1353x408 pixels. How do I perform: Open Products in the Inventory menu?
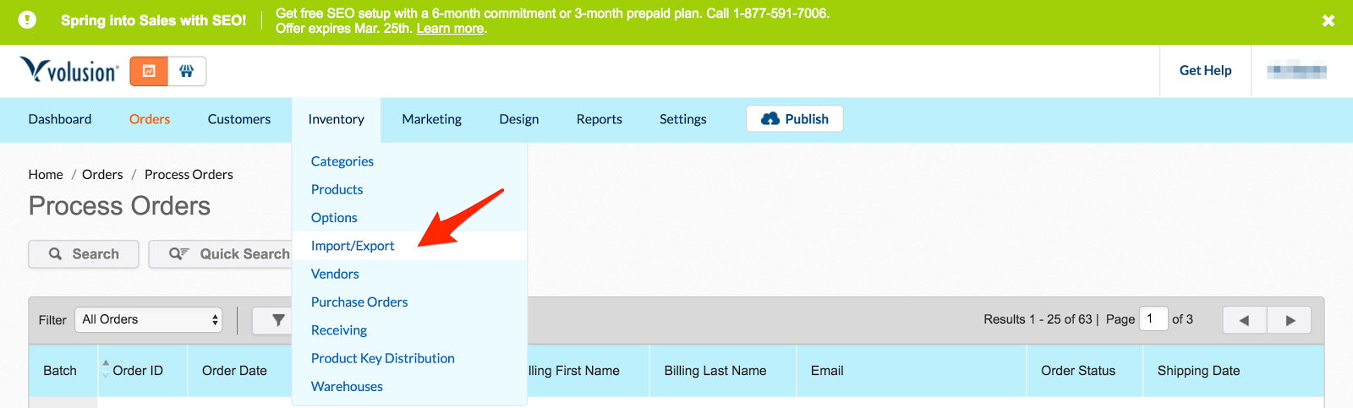coord(337,189)
